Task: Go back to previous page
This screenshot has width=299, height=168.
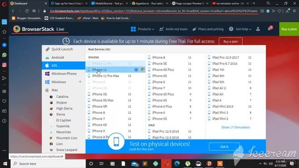Action: click(x=13, y=11)
